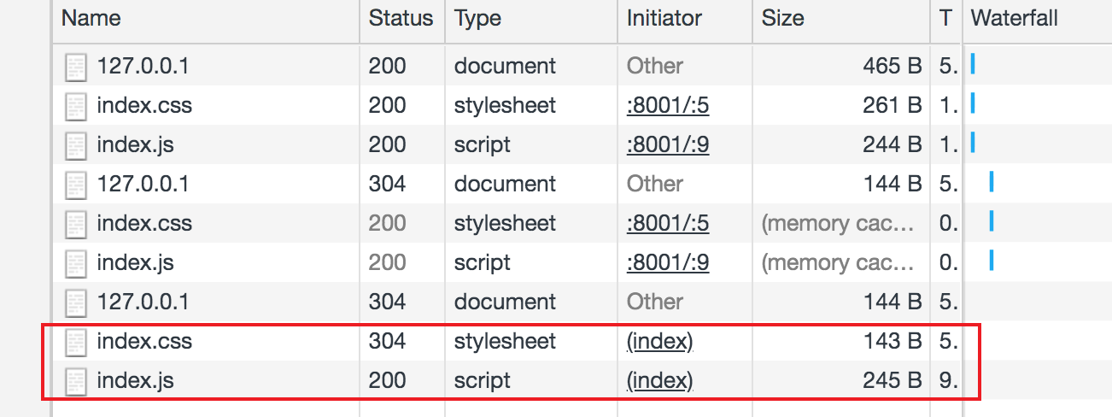The width and height of the screenshot is (1112, 417).
Task: Click file icon of 304 stylesheet index.css
Action: 76,342
